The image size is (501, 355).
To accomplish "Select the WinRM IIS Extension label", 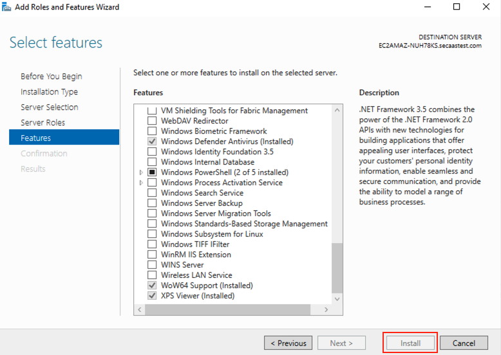I will click(x=196, y=255).
